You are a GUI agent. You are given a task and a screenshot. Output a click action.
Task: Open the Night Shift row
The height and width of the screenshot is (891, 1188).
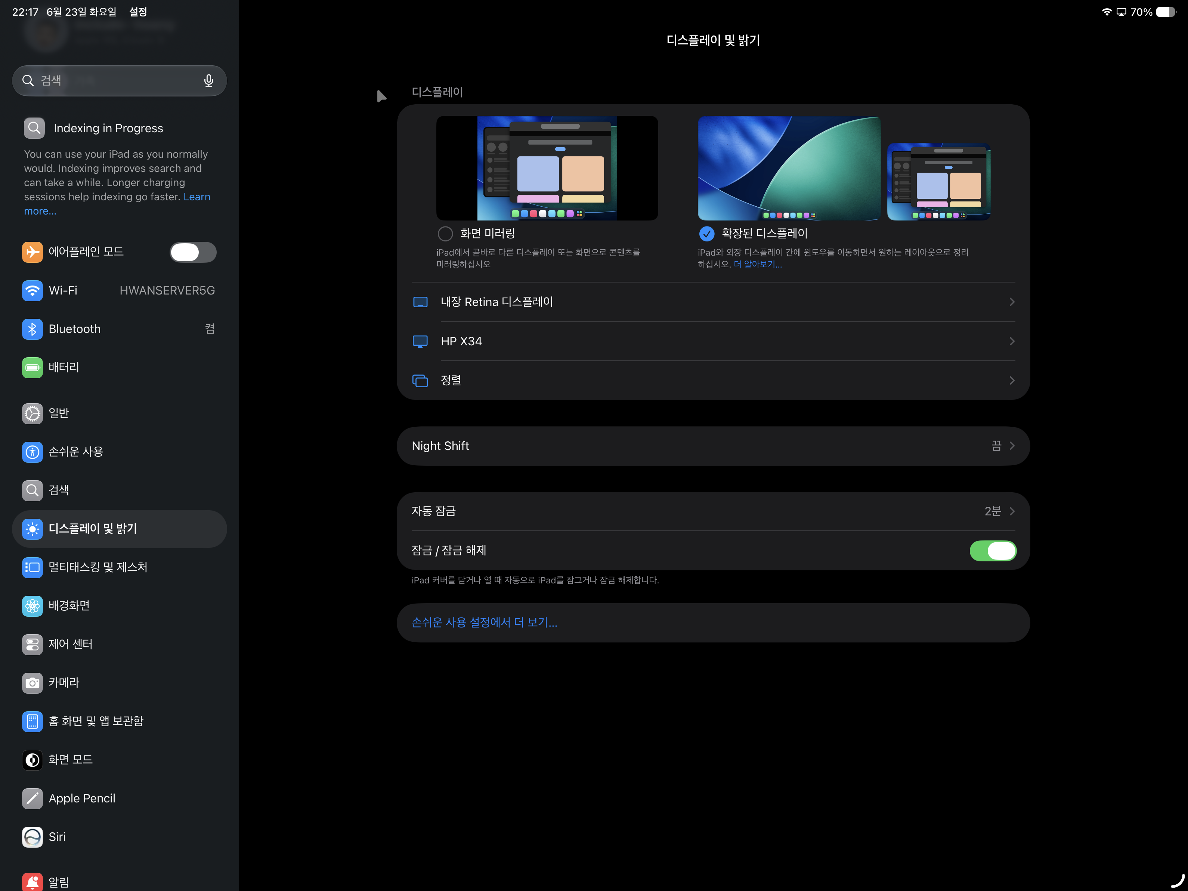click(713, 446)
